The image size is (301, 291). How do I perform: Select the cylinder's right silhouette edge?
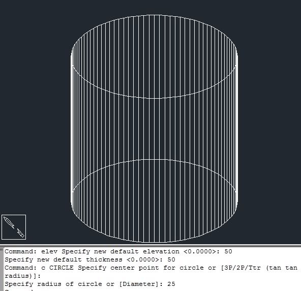(237, 129)
